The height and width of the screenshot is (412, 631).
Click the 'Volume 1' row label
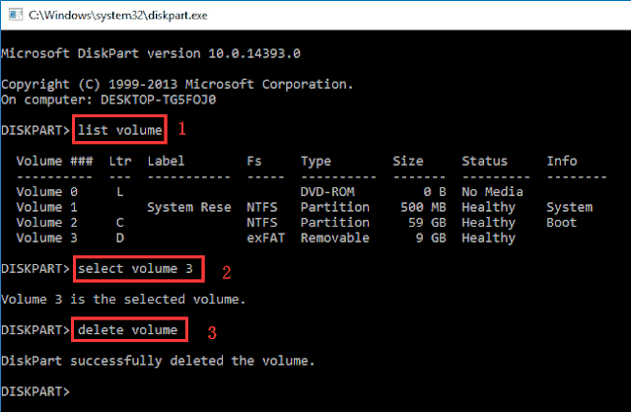tap(46, 207)
